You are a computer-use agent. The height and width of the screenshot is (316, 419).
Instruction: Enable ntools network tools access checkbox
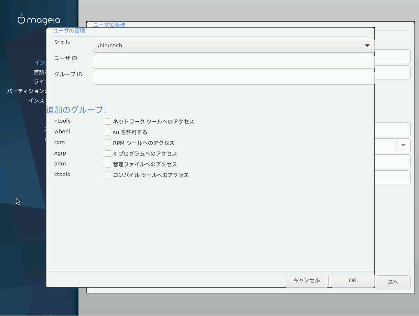108,121
